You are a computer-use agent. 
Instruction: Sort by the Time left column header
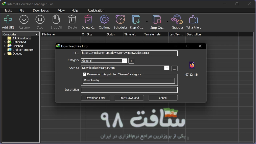pyautogui.click(x=133, y=34)
